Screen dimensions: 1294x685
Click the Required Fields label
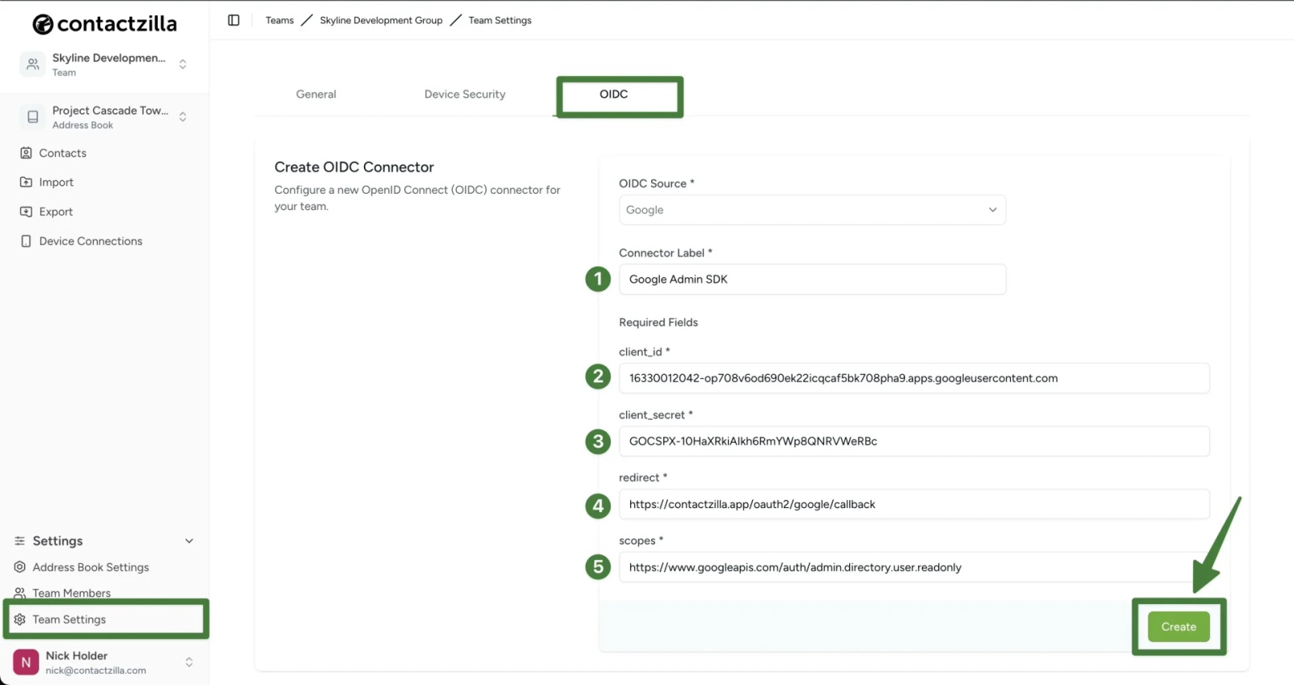pos(658,322)
